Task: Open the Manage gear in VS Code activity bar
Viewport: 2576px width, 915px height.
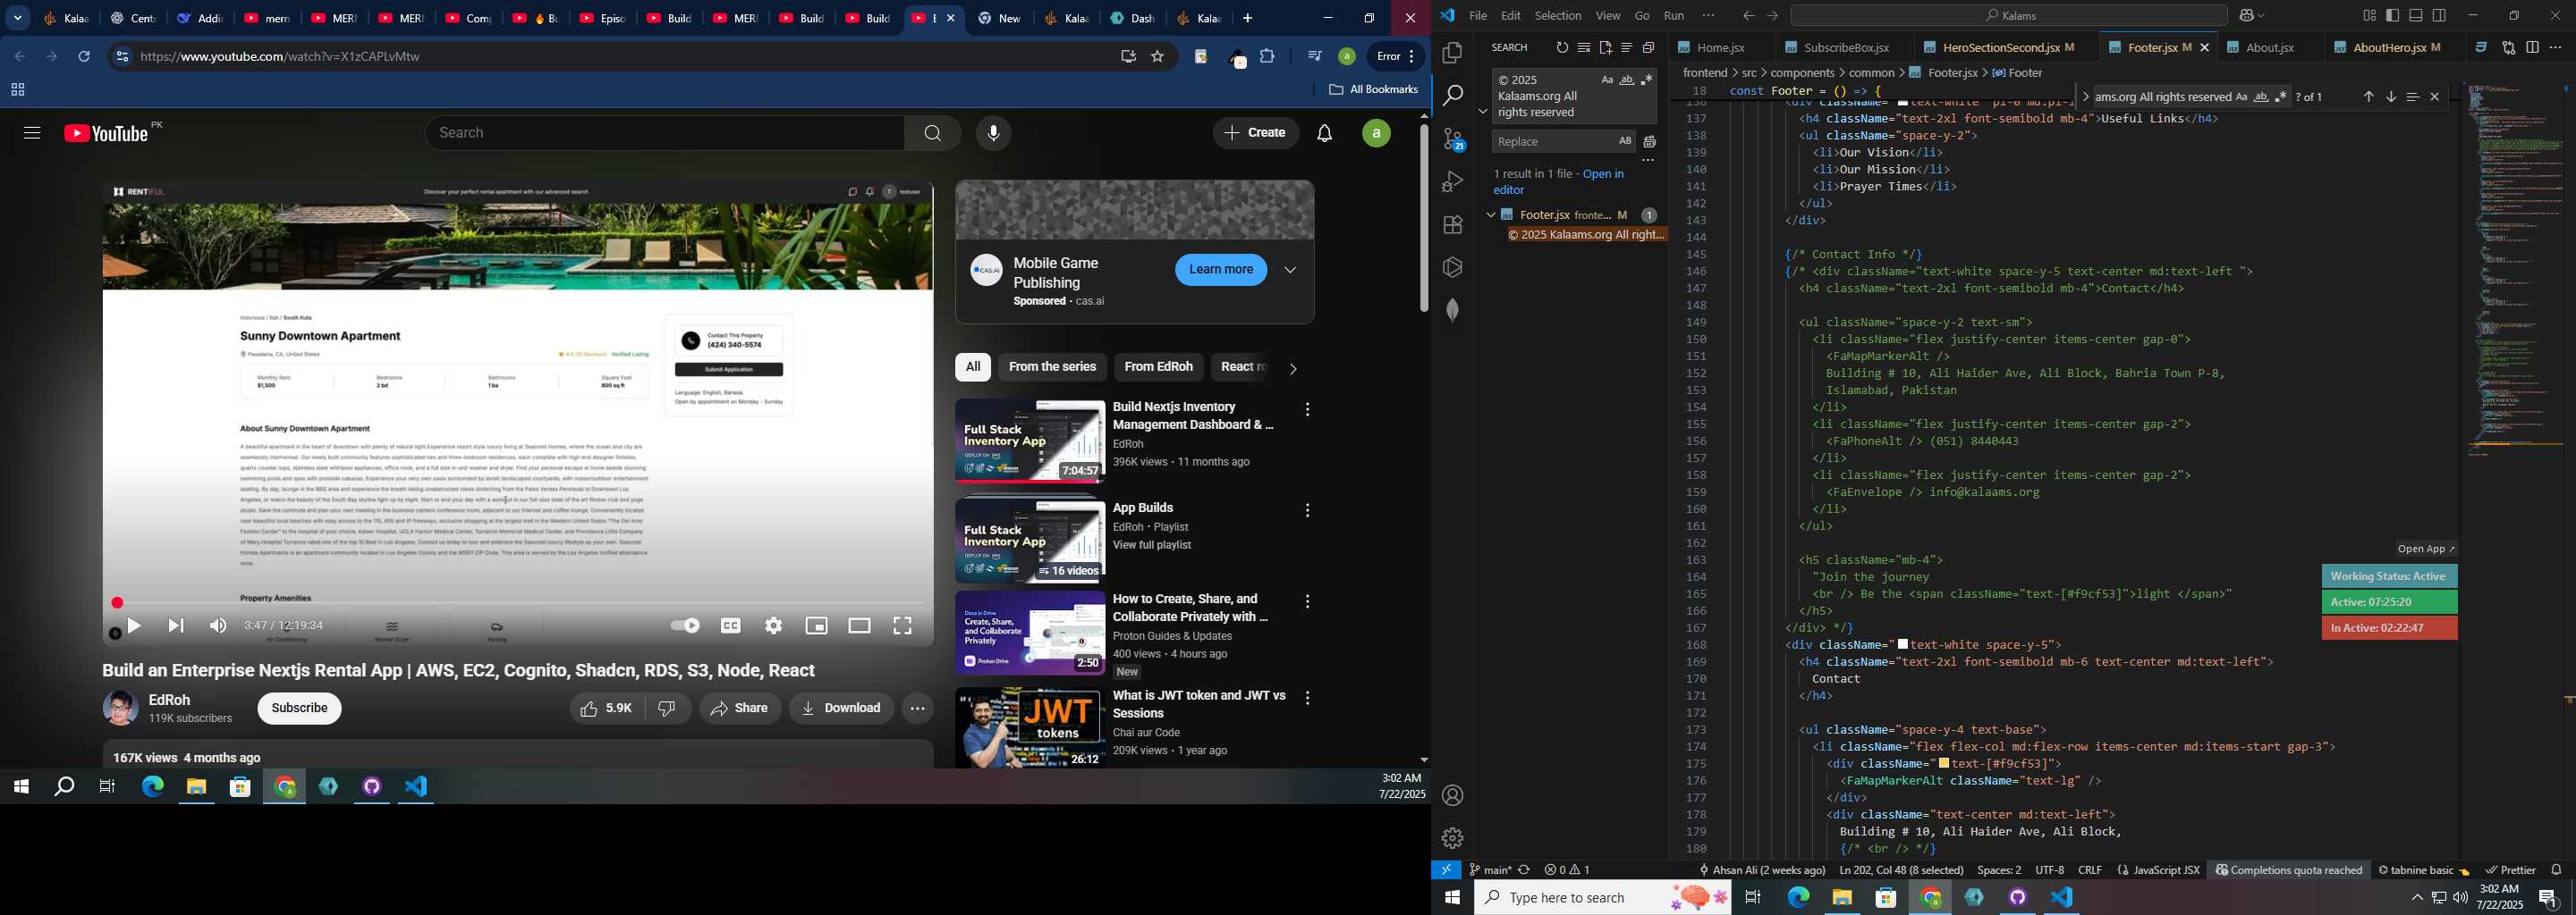Action: coord(1452,838)
